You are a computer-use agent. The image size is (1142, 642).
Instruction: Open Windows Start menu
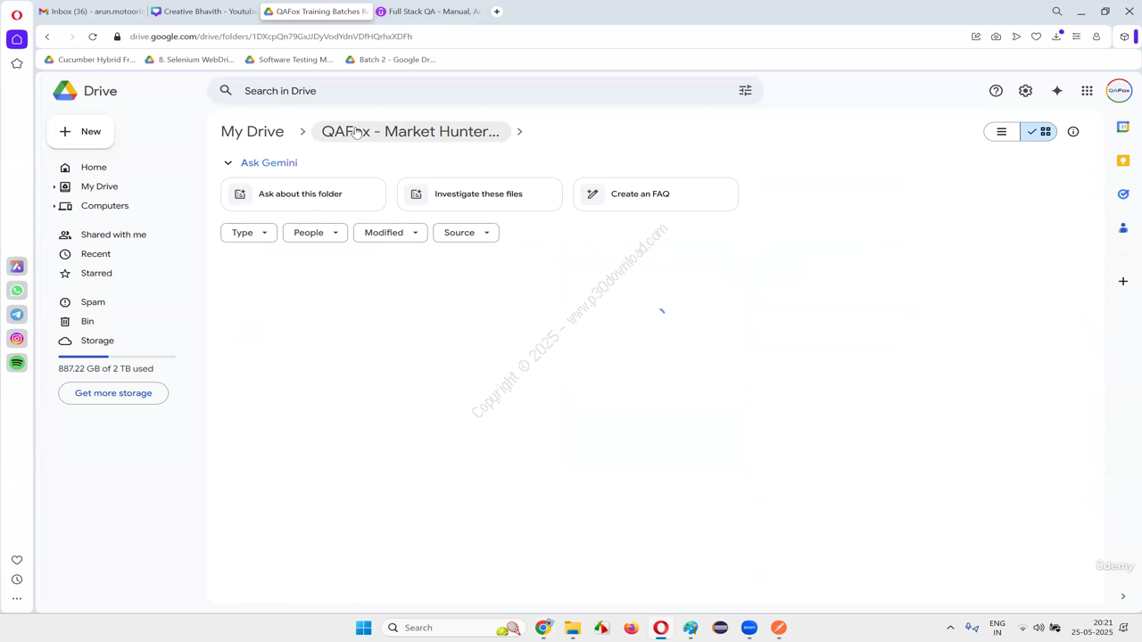tap(363, 628)
